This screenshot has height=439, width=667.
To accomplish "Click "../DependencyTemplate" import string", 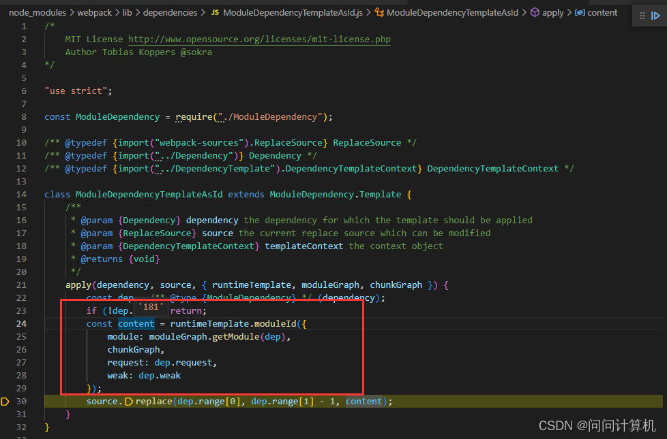I will pyautogui.click(x=215, y=169).
